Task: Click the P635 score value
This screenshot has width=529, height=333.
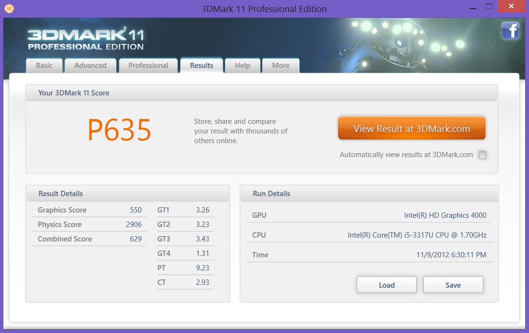Action: coord(119,130)
